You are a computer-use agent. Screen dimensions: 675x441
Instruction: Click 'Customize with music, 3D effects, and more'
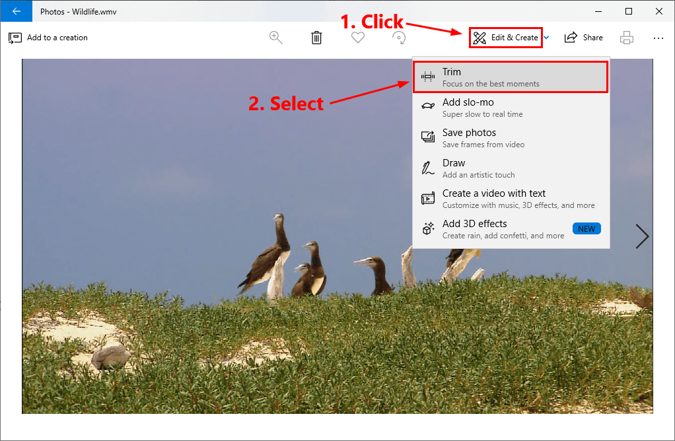tap(518, 205)
